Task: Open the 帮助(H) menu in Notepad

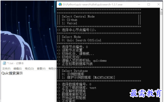Action: point(53,69)
